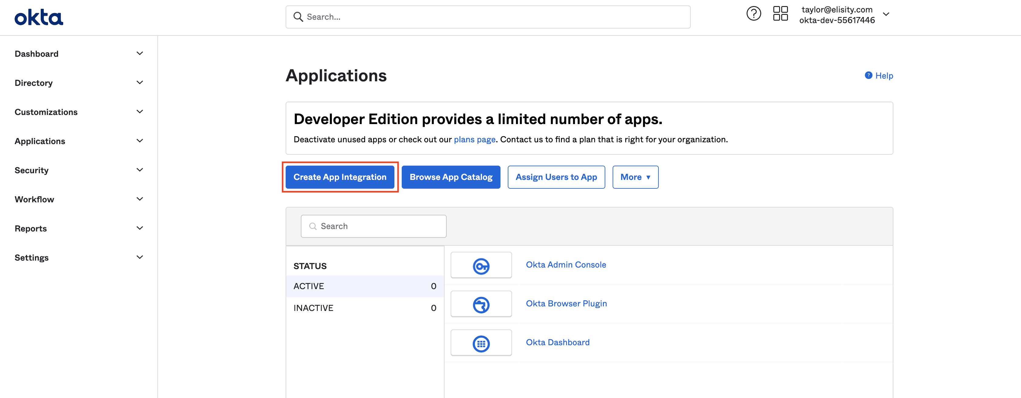Click the Okta logo
The height and width of the screenshot is (398, 1021).
pyautogui.click(x=39, y=17)
